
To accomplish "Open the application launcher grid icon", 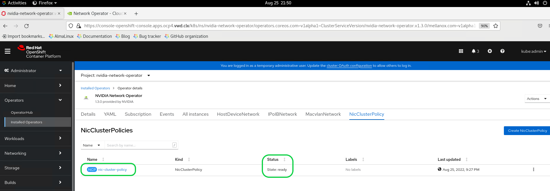I will pyautogui.click(x=461, y=51).
